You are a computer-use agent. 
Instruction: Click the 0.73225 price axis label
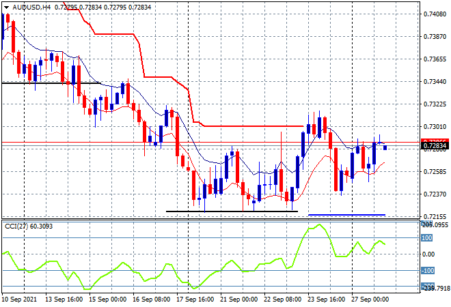435,104
